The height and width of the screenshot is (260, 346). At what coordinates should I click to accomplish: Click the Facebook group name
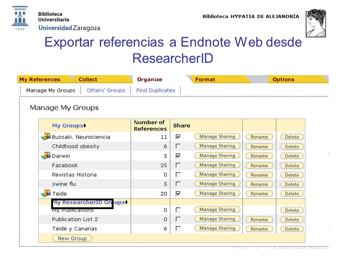[65, 165]
